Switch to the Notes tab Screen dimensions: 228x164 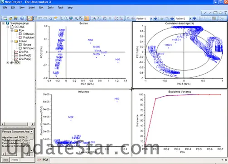15,159
